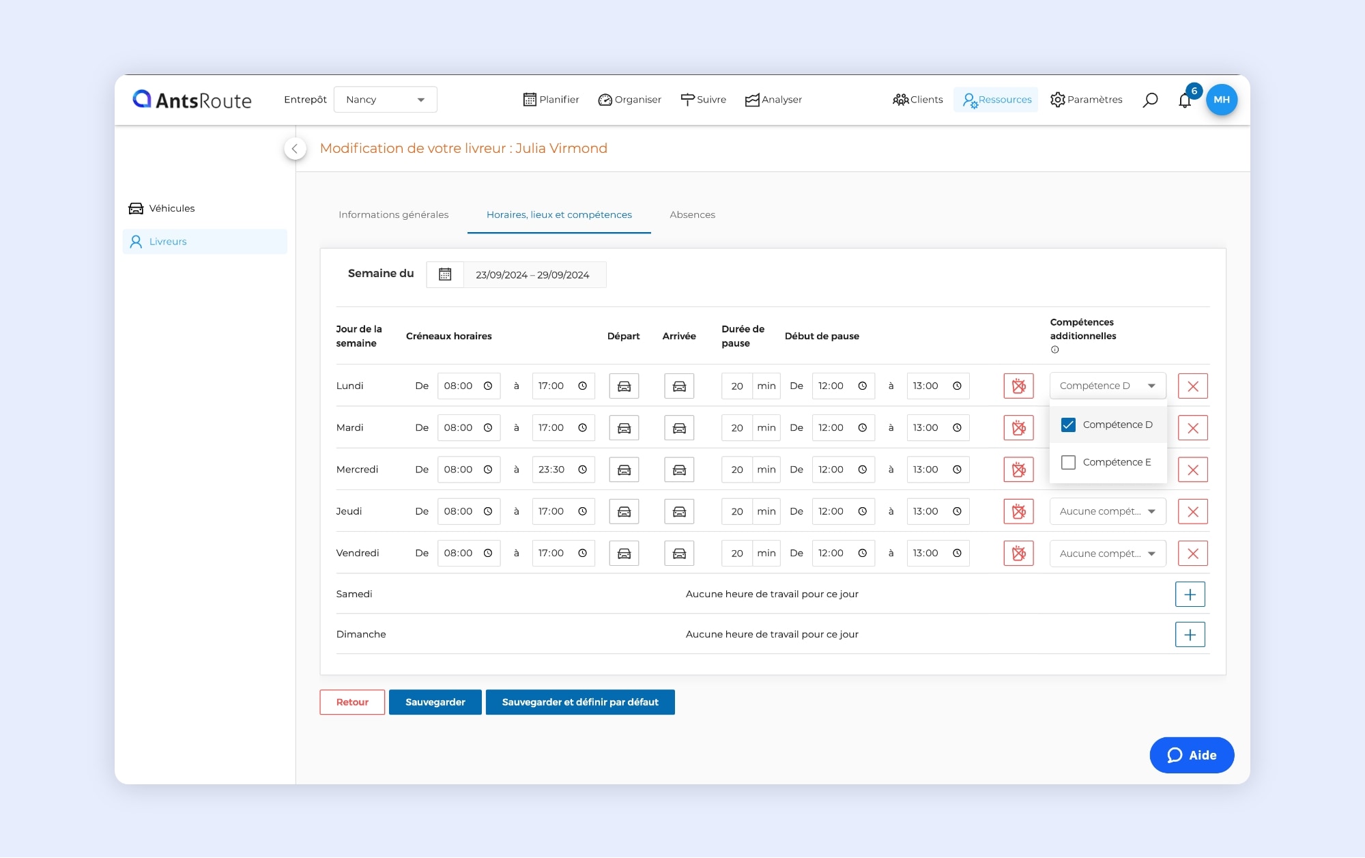
Task: Add working hours for Samedi
Action: (1190, 595)
